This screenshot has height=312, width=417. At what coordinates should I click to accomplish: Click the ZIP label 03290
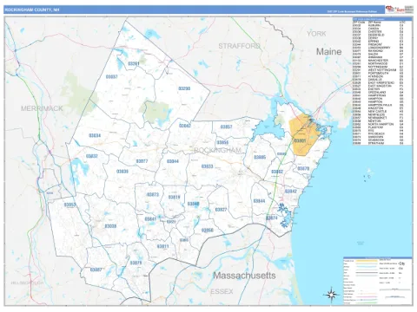pyautogui.click(x=184, y=88)
